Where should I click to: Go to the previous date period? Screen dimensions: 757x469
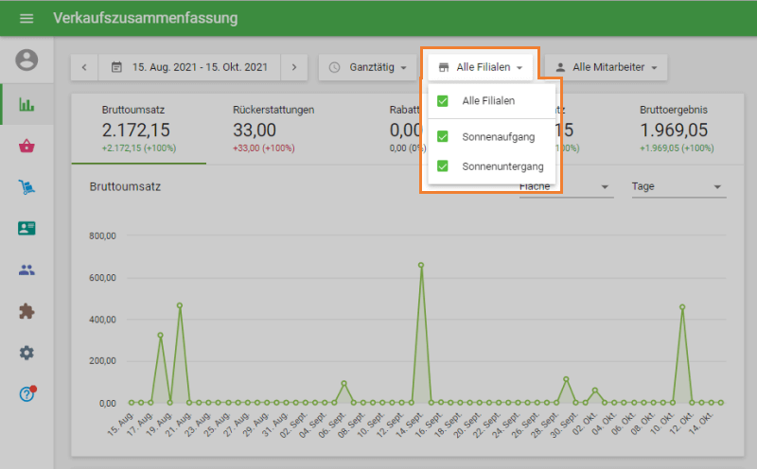click(84, 67)
